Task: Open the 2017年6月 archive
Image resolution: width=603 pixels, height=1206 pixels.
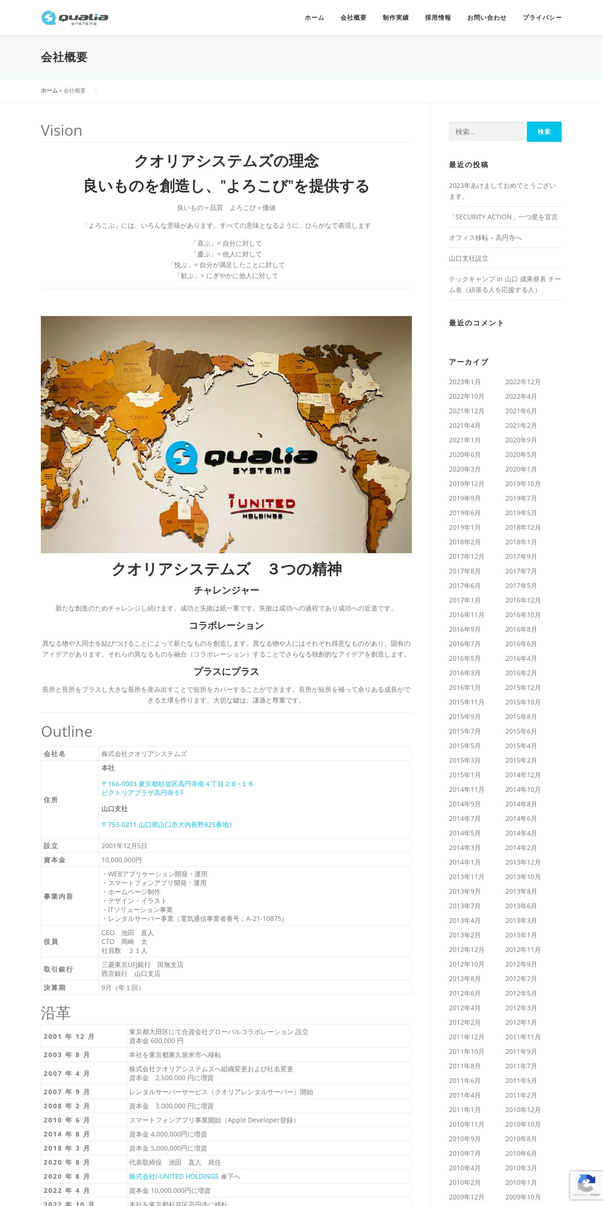Action: tap(464, 586)
